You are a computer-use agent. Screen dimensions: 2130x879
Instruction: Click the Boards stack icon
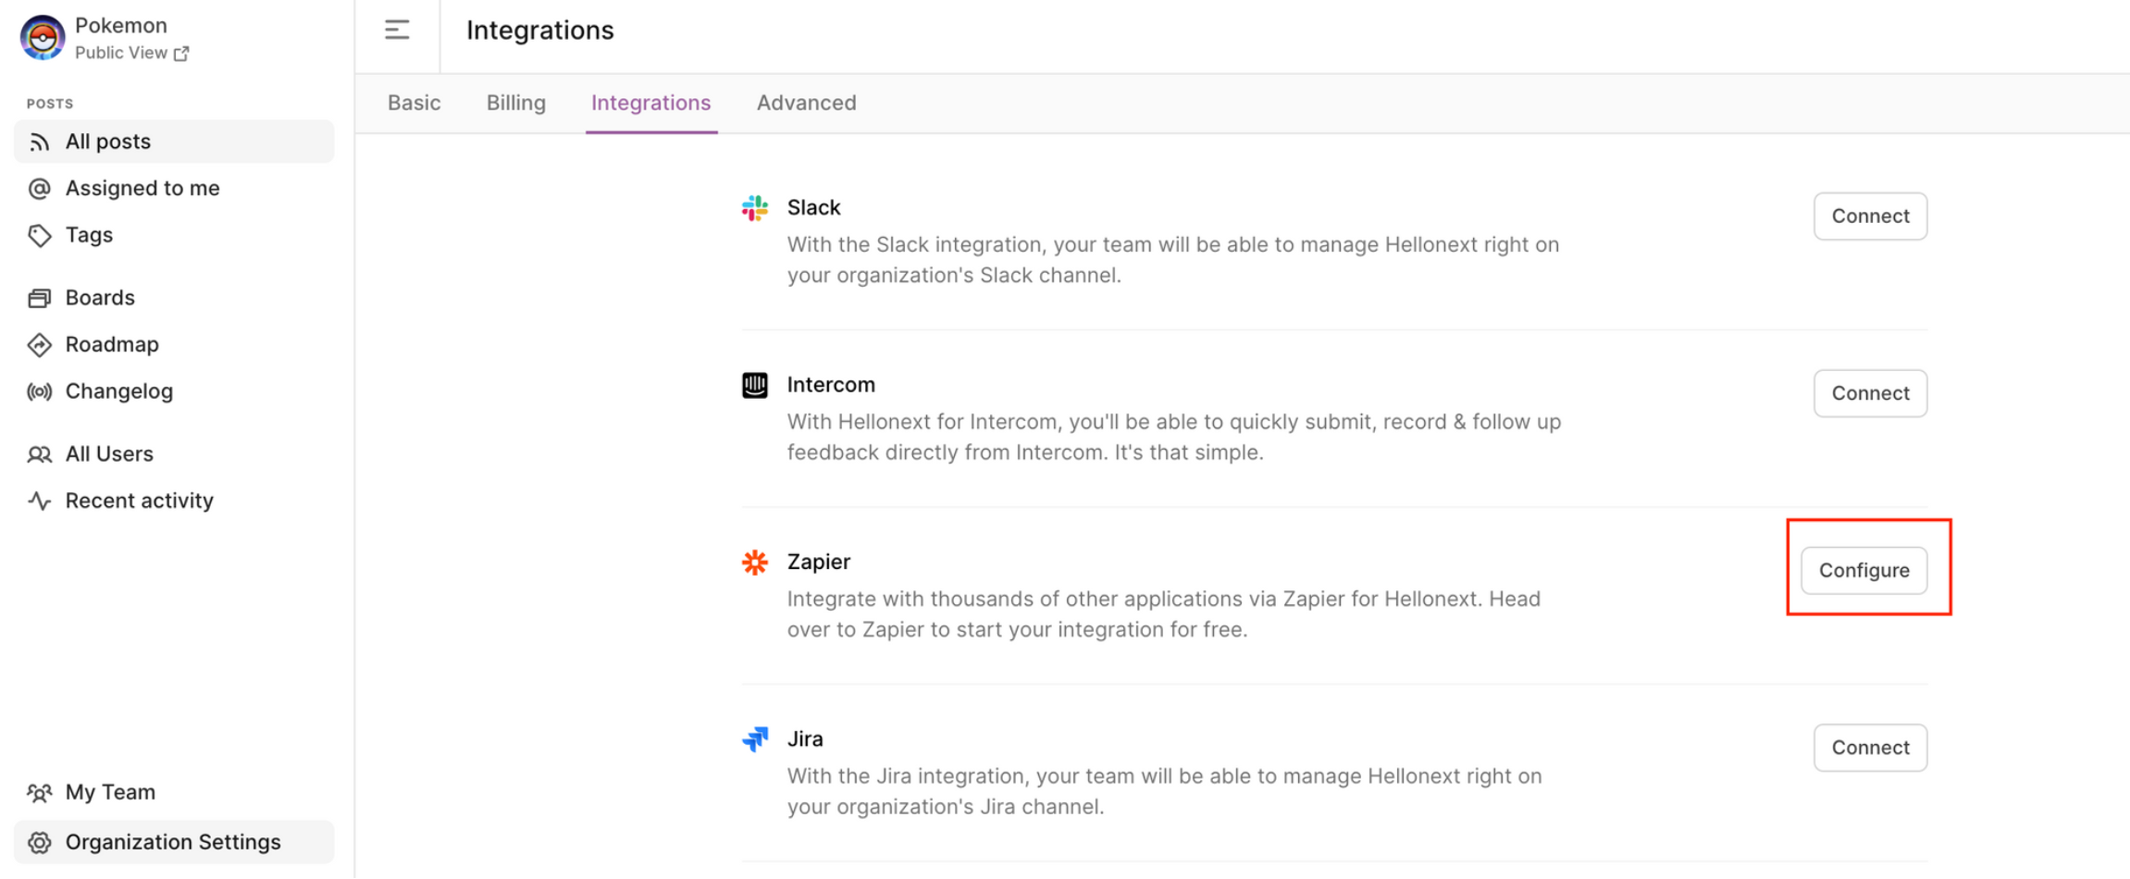(39, 298)
